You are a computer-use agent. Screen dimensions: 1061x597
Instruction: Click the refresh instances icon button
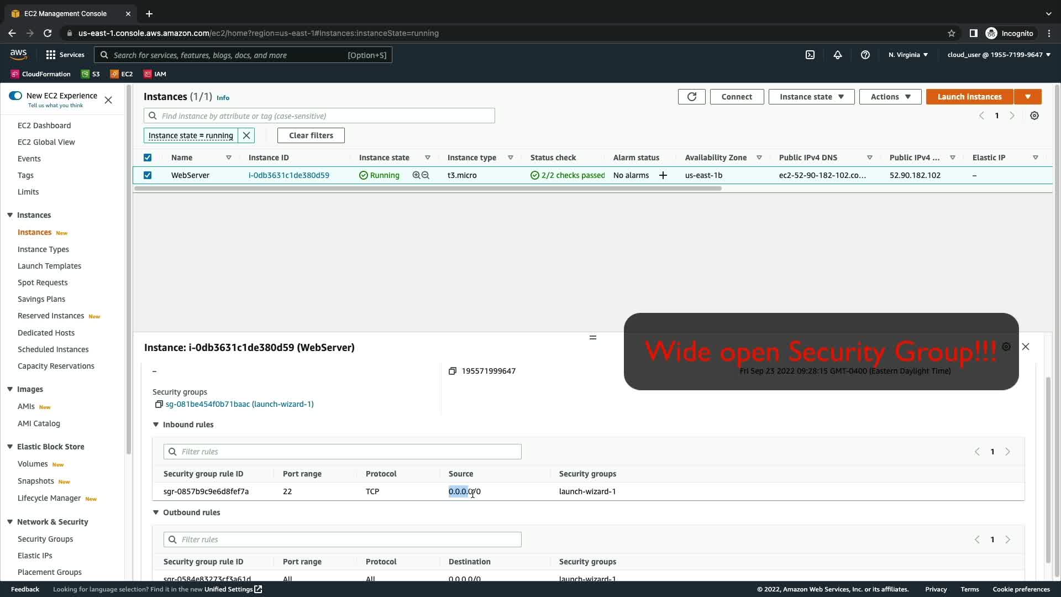[691, 97]
